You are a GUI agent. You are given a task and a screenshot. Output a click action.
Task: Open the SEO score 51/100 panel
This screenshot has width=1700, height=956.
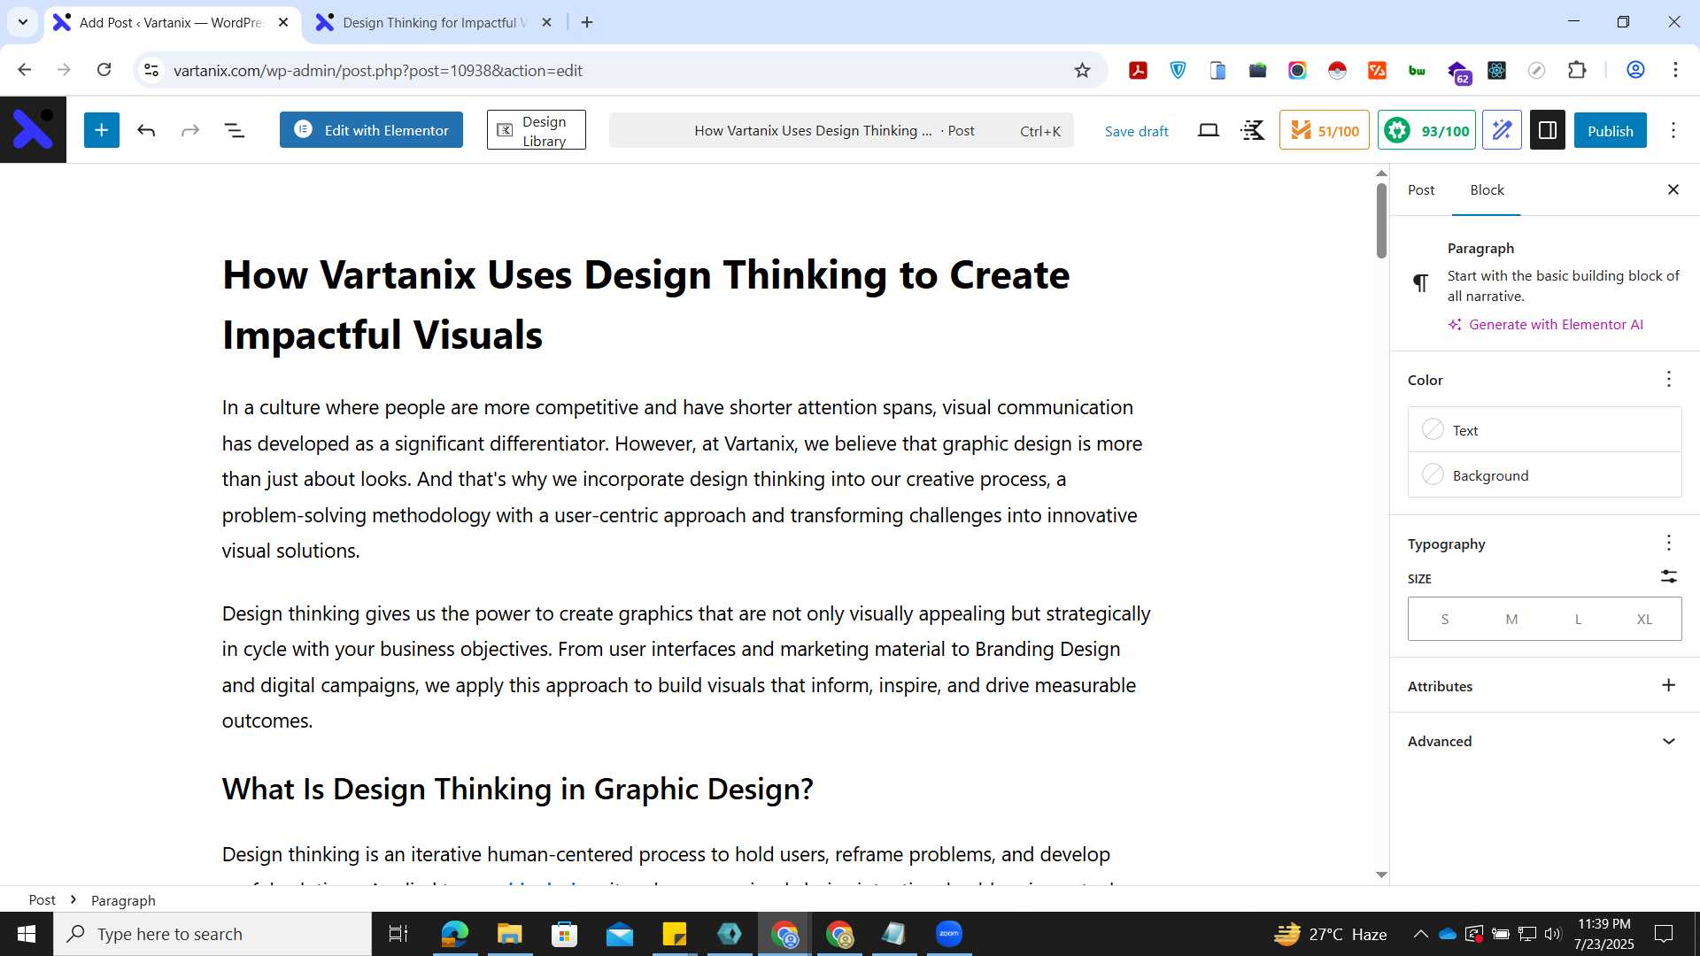[x=1325, y=131]
